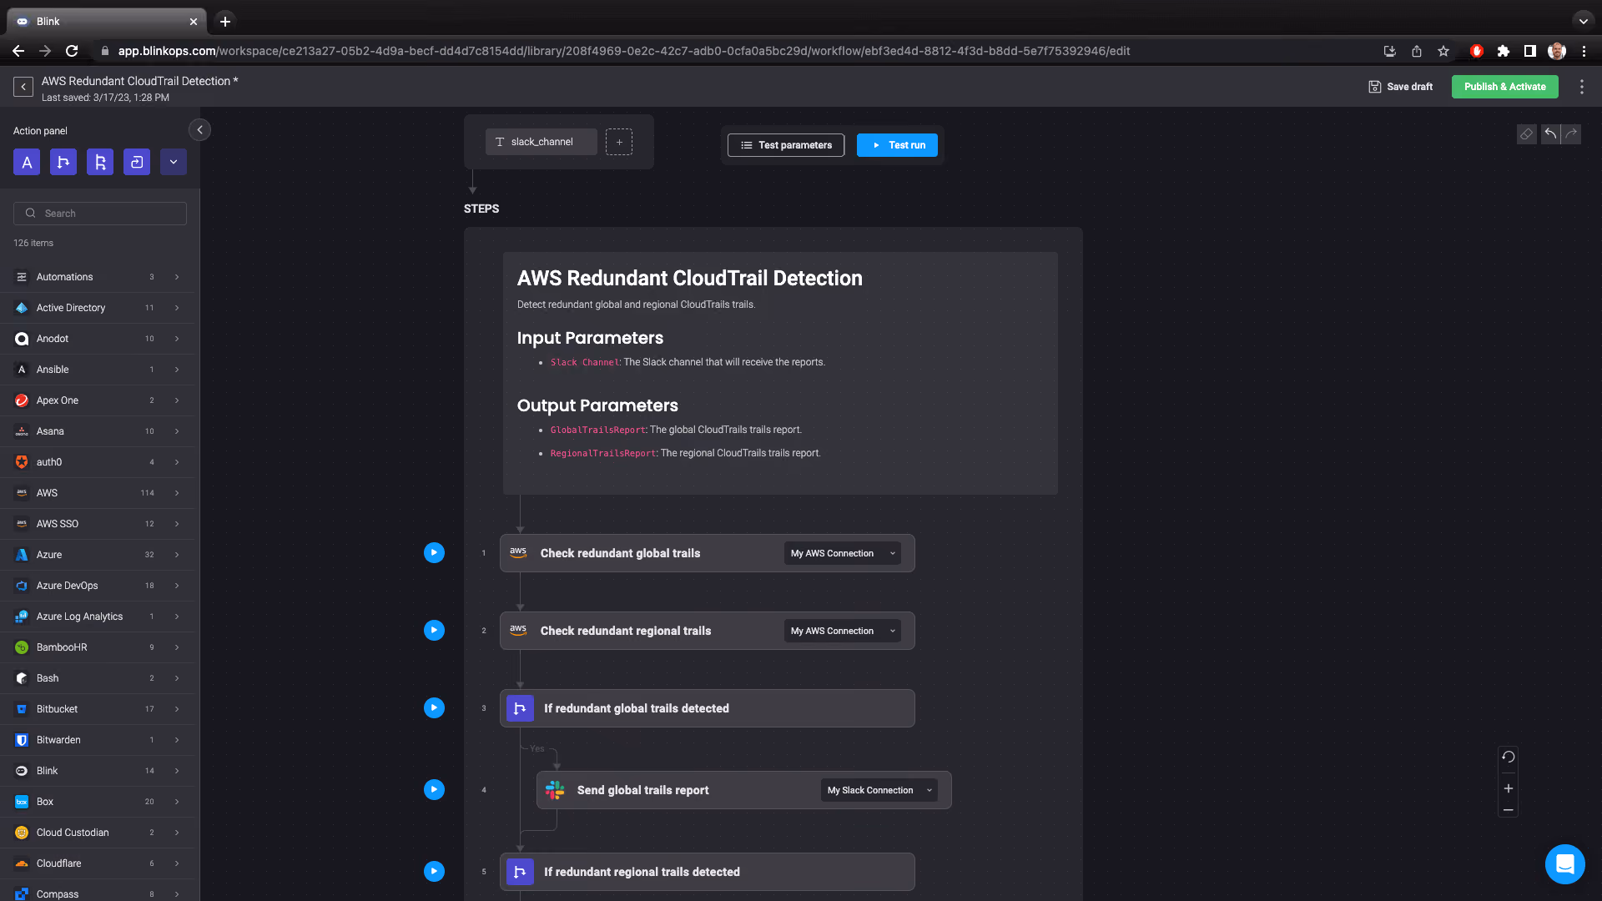The image size is (1602, 901).
Task: Redo change on canvas
Action: pos(1571,134)
